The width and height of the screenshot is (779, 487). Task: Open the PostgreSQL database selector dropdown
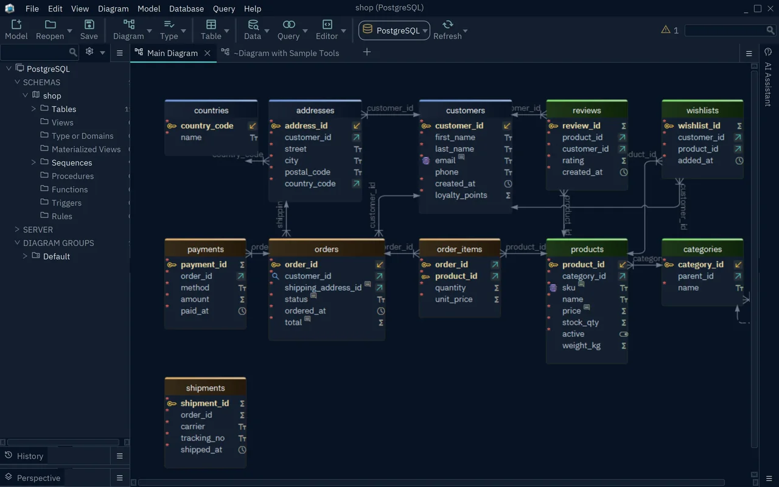click(x=394, y=30)
